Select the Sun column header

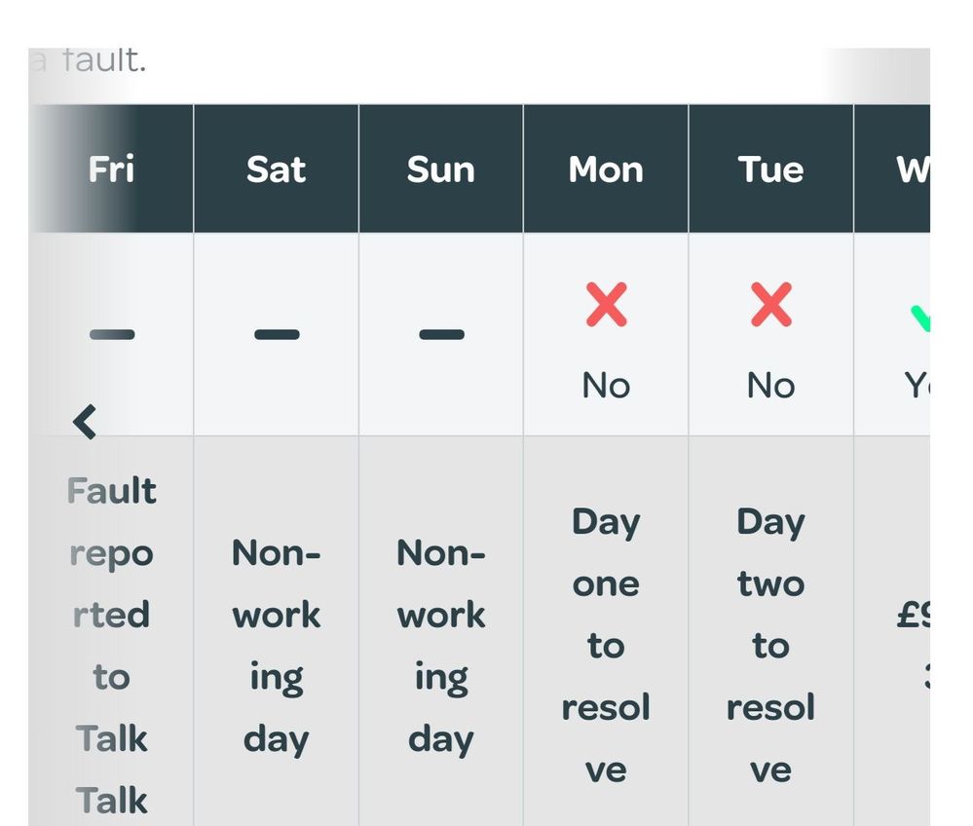coord(441,169)
